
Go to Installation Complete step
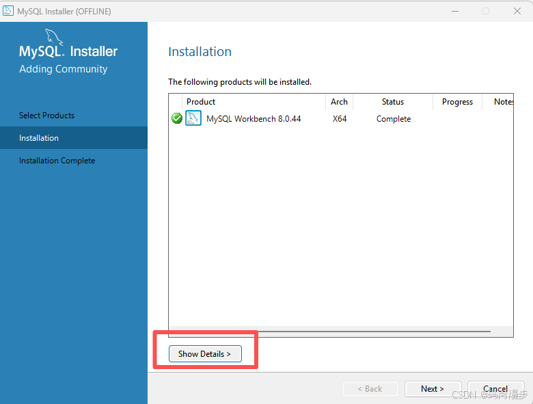coord(57,161)
